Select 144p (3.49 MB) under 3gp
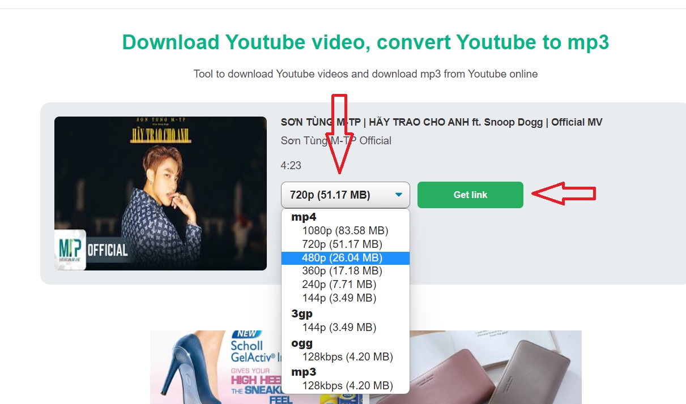 point(339,328)
